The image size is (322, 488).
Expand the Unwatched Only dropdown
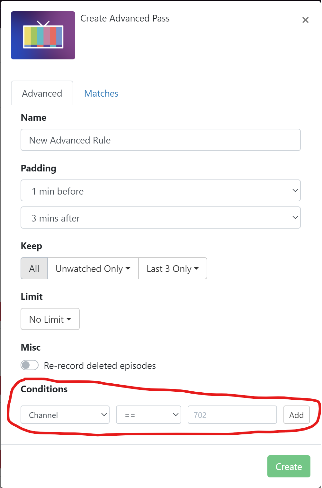[93, 268]
